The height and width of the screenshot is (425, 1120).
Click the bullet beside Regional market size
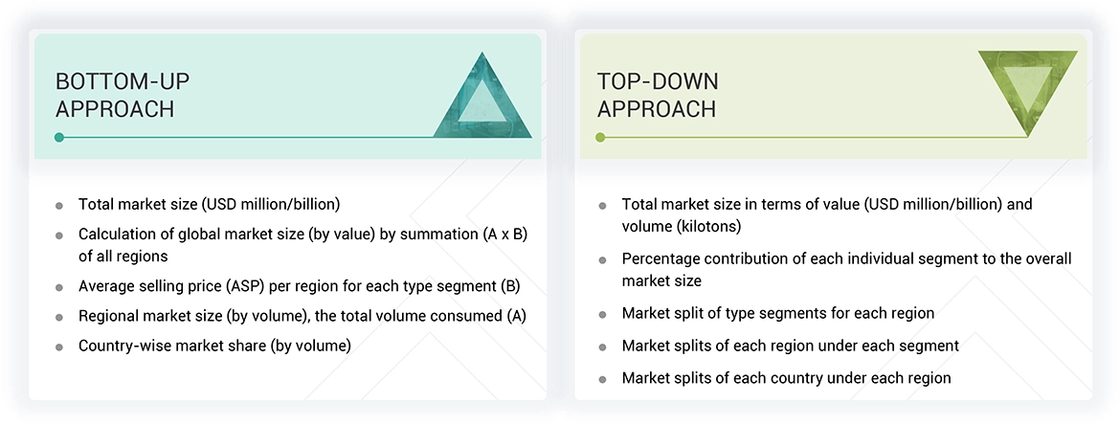pyautogui.click(x=59, y=316)
